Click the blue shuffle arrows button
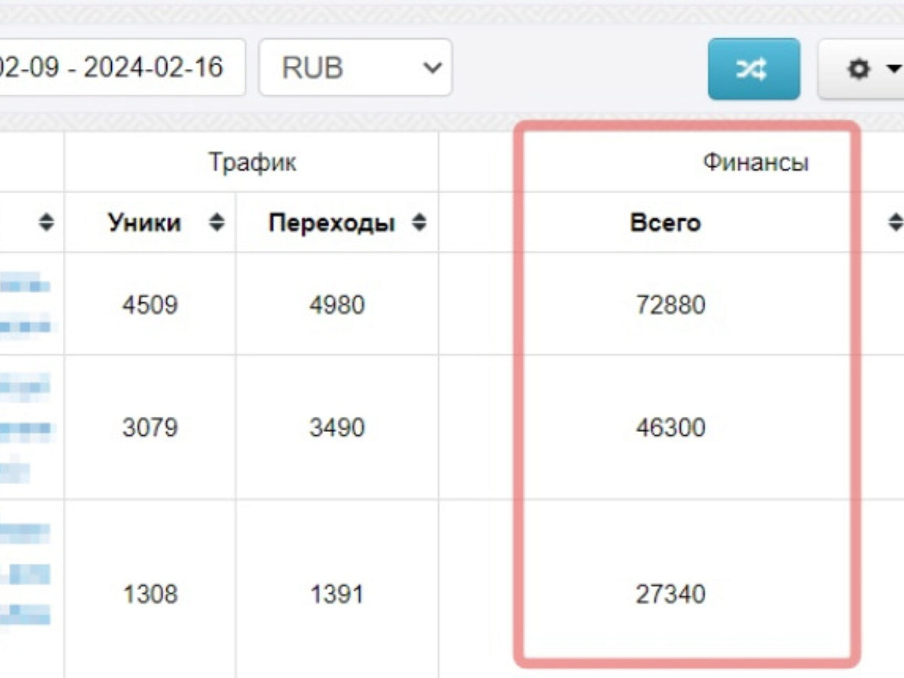The width and height of the screenshot is (904, 678). (x=753, y=69)
